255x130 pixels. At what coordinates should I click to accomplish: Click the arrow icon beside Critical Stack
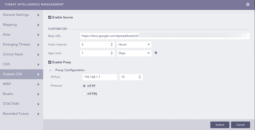pos(39,55)
